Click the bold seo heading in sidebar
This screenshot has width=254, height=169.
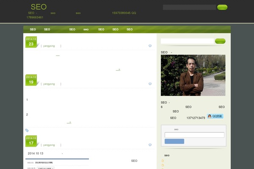coord(167,155)
